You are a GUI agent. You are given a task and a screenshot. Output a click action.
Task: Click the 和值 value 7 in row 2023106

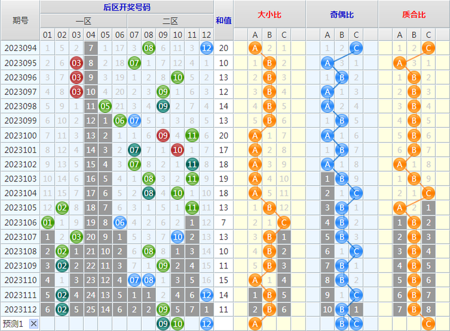(x=224, y=223)
